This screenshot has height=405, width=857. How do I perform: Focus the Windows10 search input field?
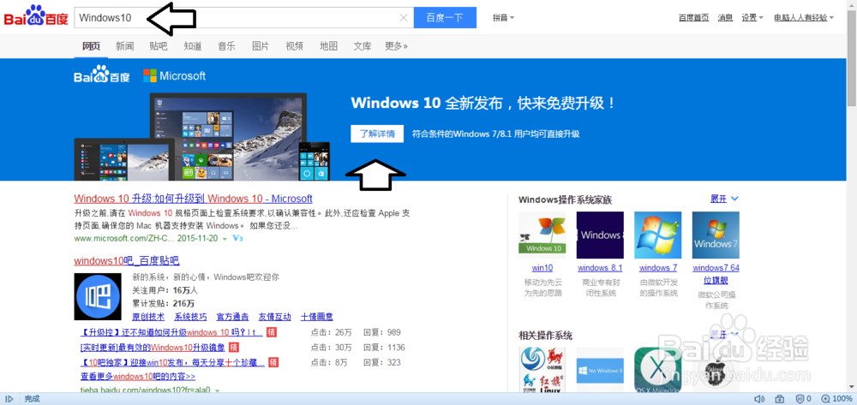[x=243, y=17]
